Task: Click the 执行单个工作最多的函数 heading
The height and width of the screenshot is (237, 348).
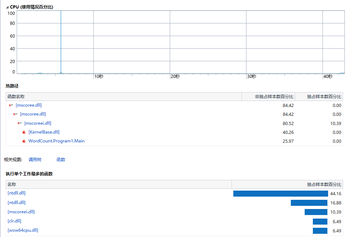Action: click(29, 174)
